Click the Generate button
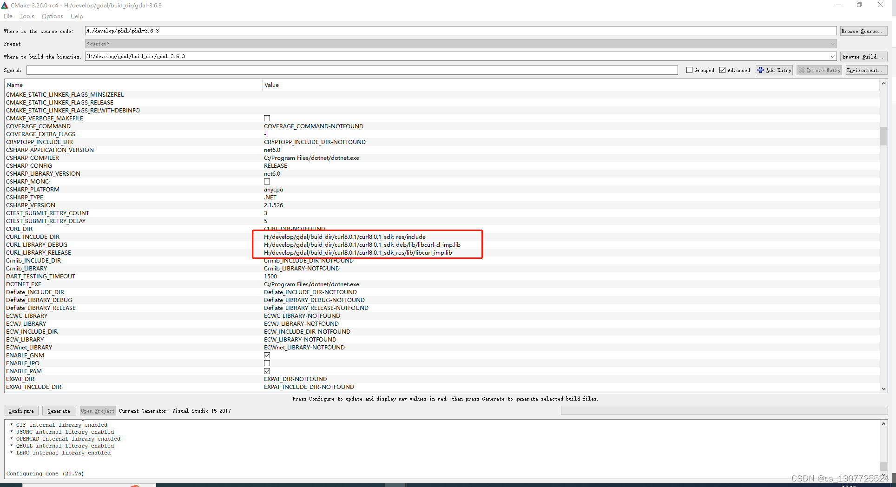Screen dimensions: 896x487 [x=59, y=411]
